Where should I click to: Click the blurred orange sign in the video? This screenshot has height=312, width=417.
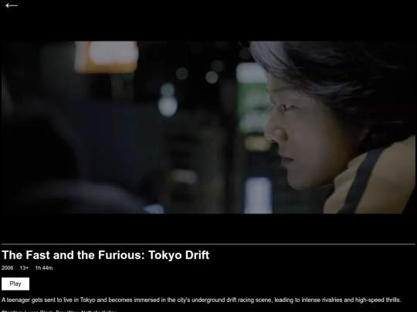tap(107, 57)
